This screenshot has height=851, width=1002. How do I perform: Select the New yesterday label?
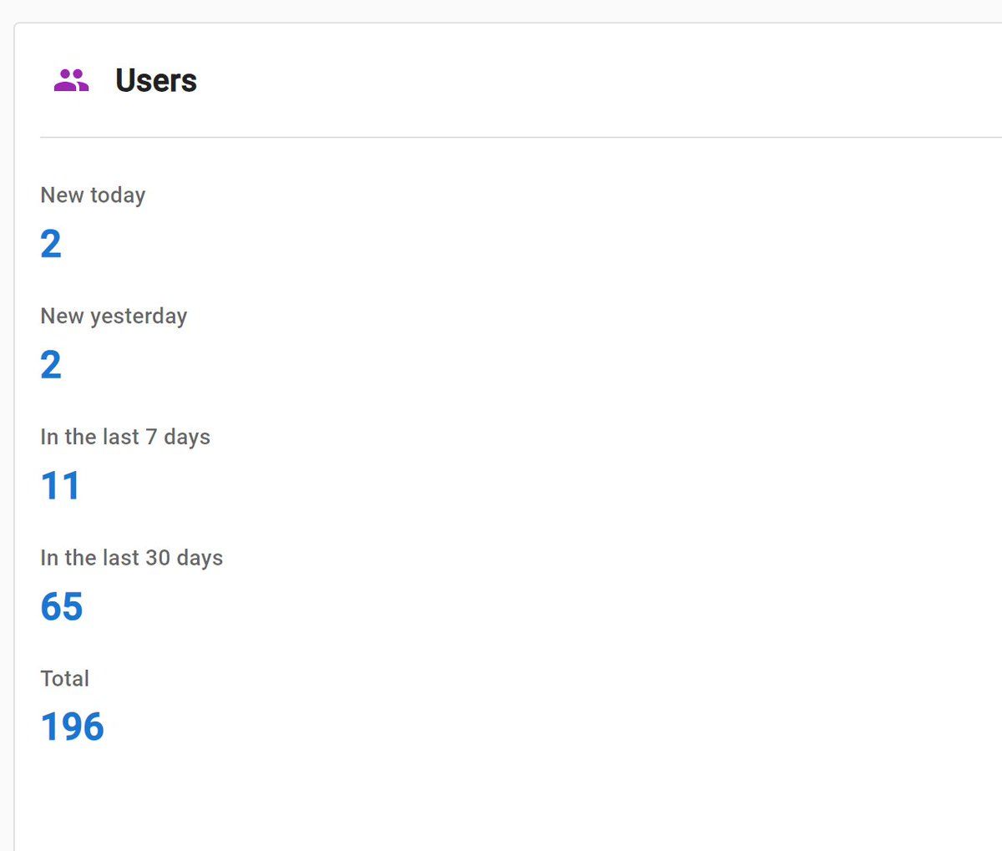click(x=114, y=317)
